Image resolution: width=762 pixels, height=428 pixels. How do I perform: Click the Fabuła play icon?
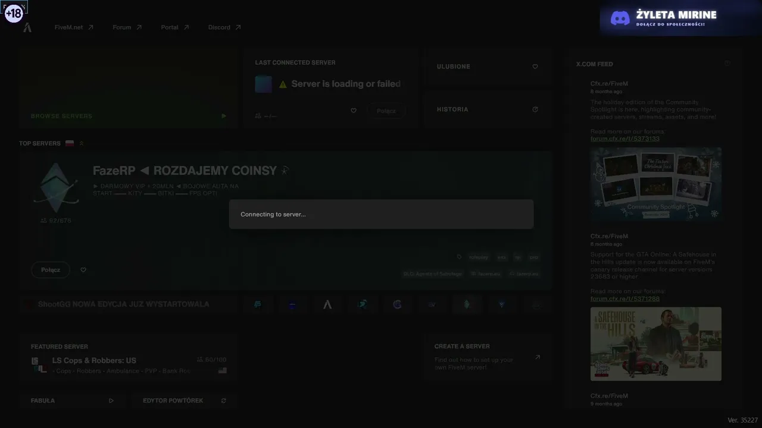(x=111, y=401)
